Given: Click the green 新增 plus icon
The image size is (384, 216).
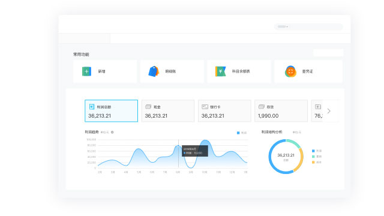Looking at the screenshot, I should [x=86, y=71].
